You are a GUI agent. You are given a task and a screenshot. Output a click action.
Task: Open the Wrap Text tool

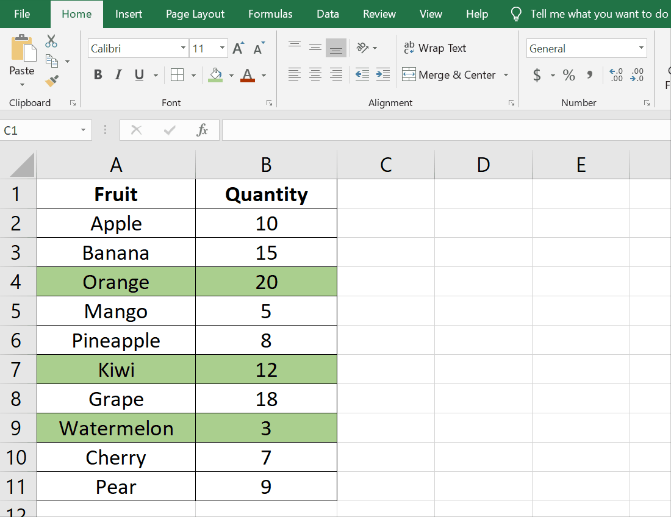436,48
